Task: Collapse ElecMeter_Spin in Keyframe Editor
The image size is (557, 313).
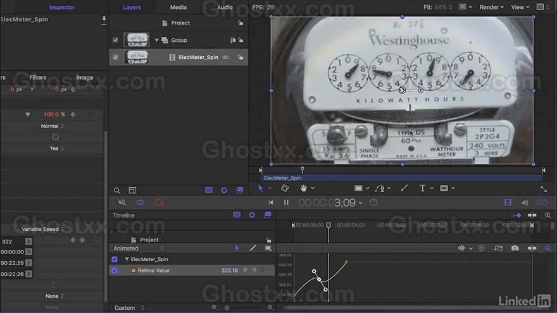Action: pos(127,259)
